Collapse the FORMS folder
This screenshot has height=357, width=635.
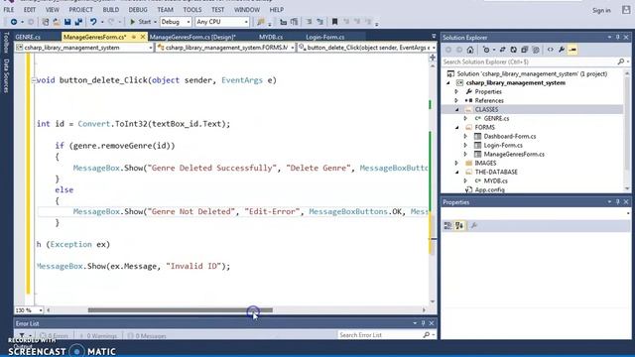click(456, 128)
